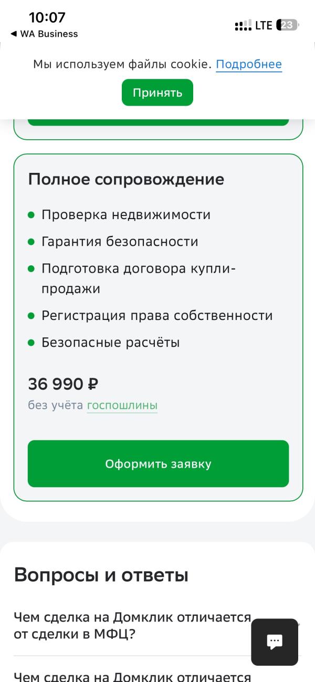This screenshot has height=682, width=315.
Task: Select the Проверка недвижимости list item
Action: point(126,215)
